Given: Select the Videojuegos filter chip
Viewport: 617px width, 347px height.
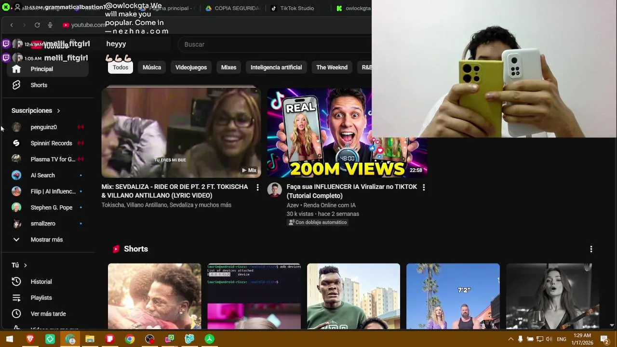Looking at the screenshot, I should [191, 67].
